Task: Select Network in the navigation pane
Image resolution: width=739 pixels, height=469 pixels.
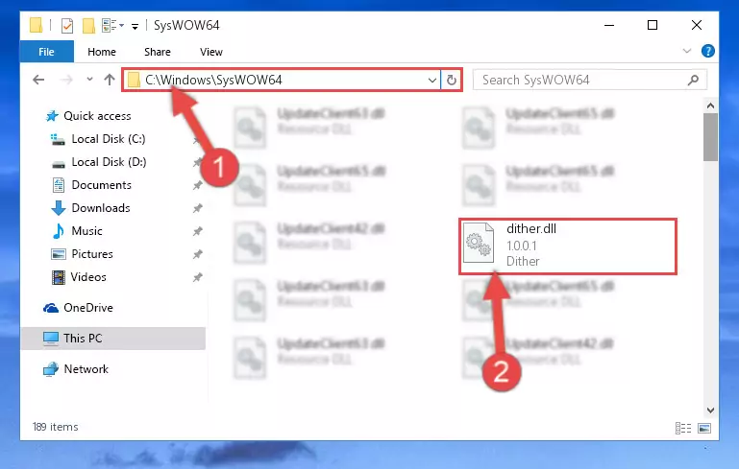Action: pos(86,369)
